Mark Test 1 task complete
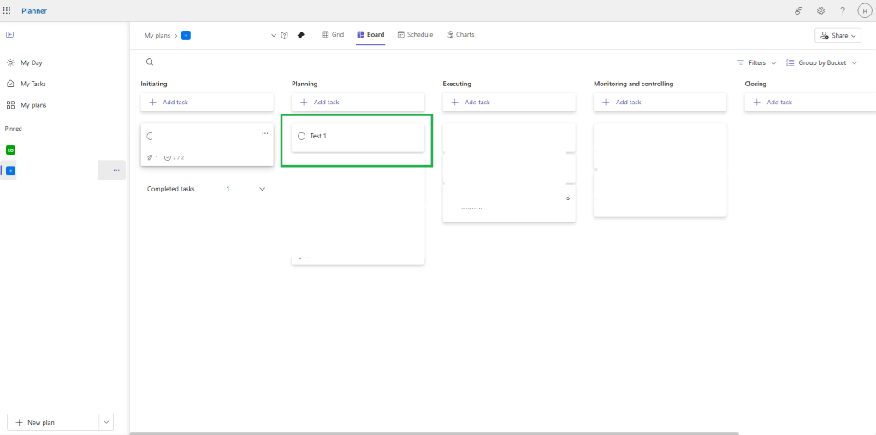This screenshot has height=435, width=876. point(302,136)
